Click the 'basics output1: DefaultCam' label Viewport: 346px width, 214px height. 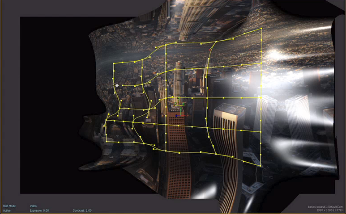[x=325, y=207]
